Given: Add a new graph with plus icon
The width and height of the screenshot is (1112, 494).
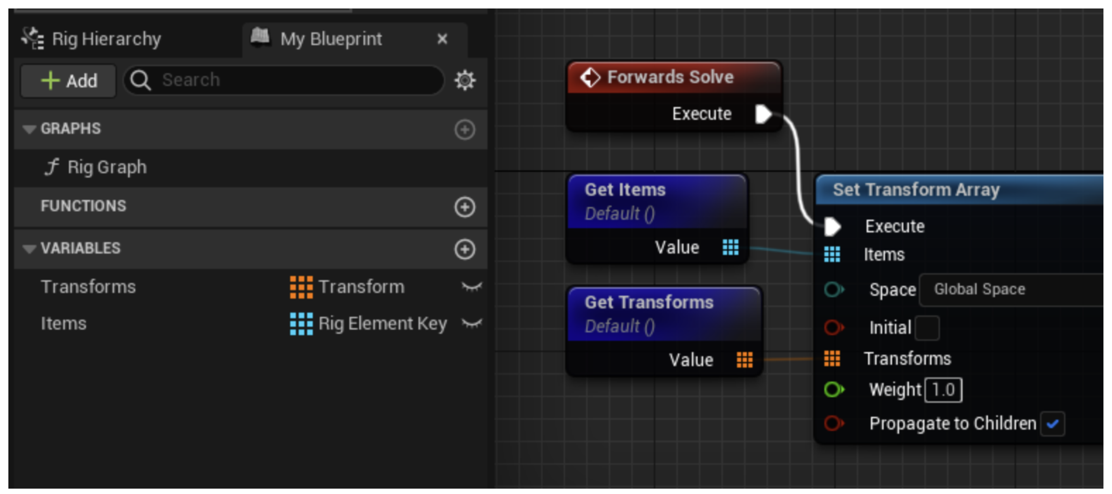Looking at the screenshot, I should click(464, 129).
